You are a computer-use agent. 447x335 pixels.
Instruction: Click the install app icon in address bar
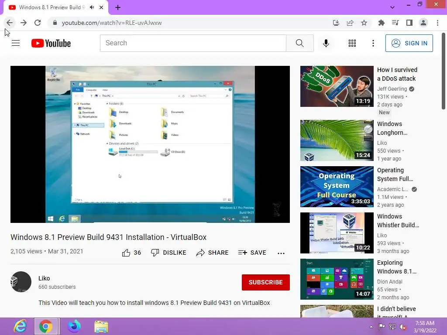[336, 23]
